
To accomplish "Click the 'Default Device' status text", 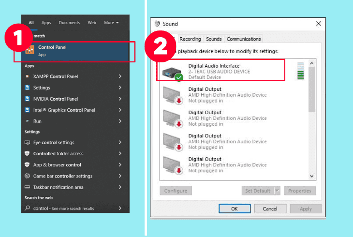I will click(x=205, y=77).
